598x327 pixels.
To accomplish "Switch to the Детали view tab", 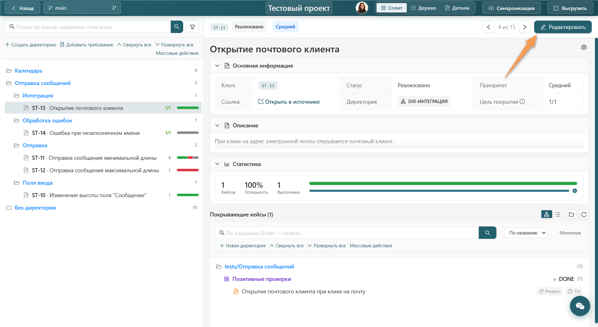I will coord(457,8).
